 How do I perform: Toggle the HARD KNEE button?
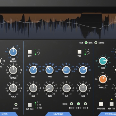coord(101,104)
